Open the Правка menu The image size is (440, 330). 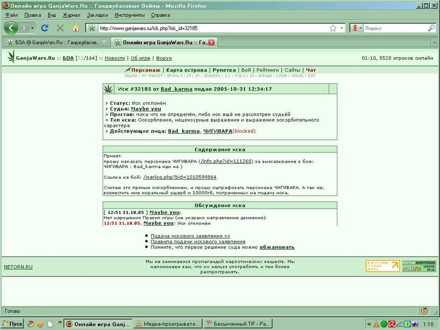[x=33, y=15]
